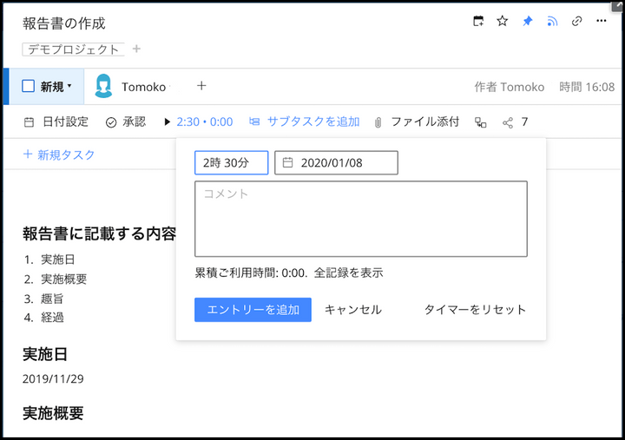Click the add-to-calendar icon in header
This screenshot has height=440, width=625.
pyautogui.click(x=478, y=21)
